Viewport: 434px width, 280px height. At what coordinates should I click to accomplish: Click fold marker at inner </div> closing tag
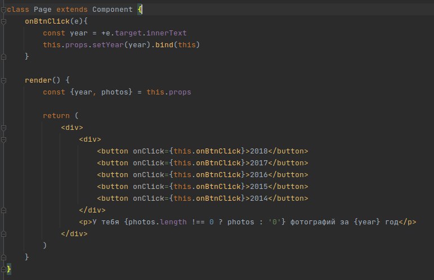pyautogui.click(x=3, y=211)
